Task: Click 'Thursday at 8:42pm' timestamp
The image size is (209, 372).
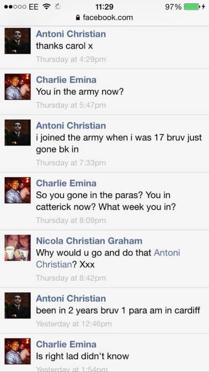Action: point(71,278)
